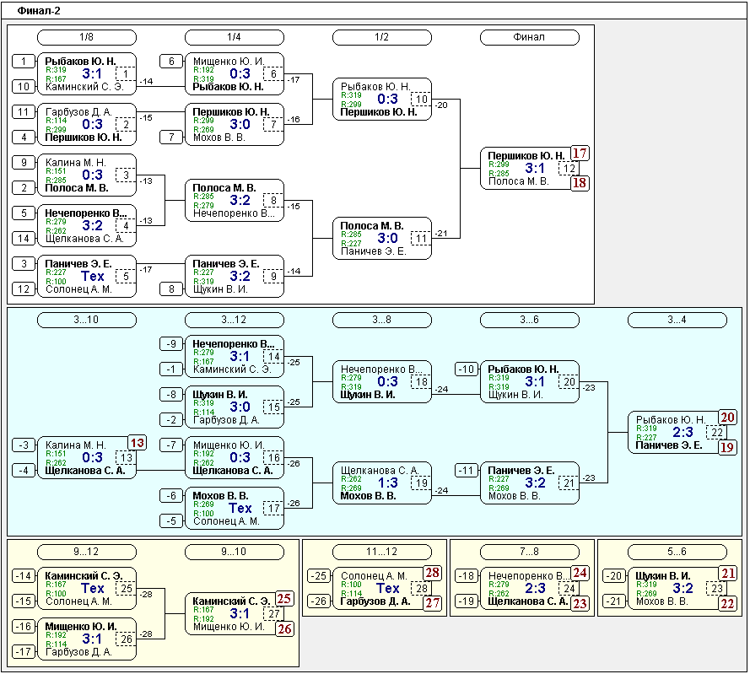Click place badge 28 beside Солонец А. М.
Viewport: 750px width, 674px height.
pyautogui.click(x=432, y=574)
